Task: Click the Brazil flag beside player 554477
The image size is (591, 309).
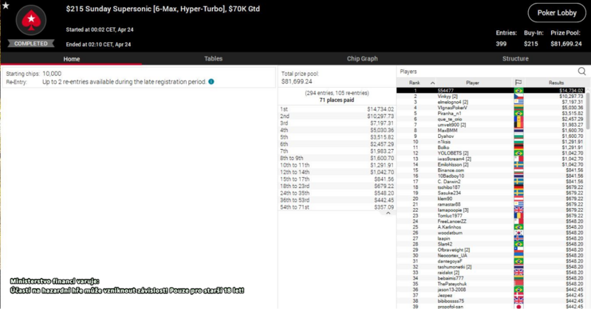Action: (519, 91)
